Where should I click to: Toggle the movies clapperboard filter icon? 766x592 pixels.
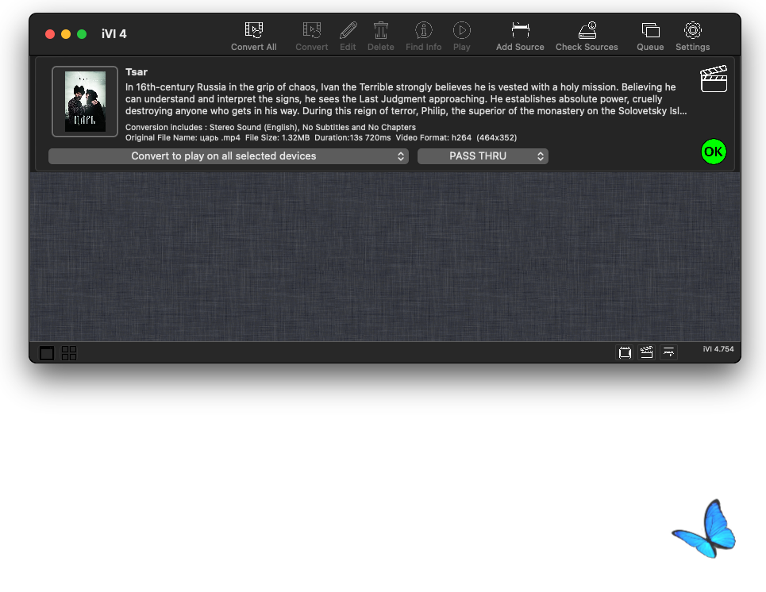click(x=647, y=352)
